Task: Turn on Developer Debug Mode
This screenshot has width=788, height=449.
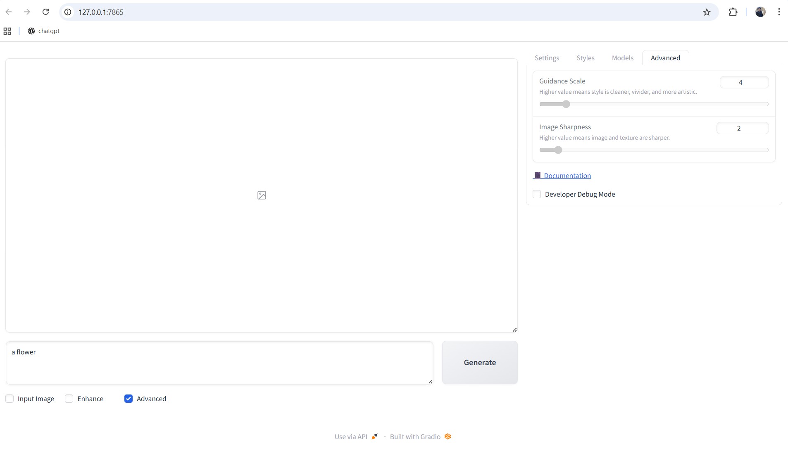Action: [537, 194]
